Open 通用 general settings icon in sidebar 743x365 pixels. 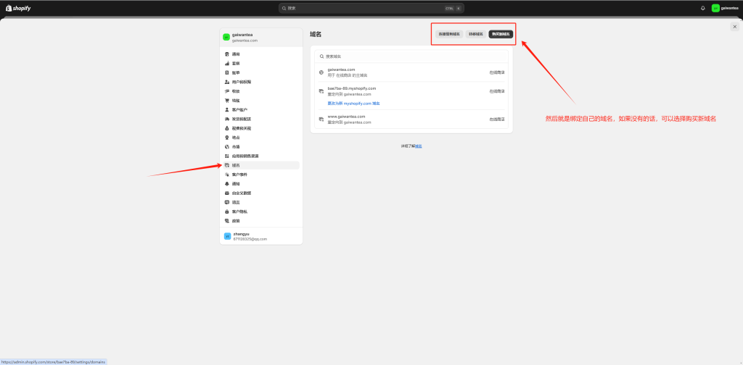(227, 54)
